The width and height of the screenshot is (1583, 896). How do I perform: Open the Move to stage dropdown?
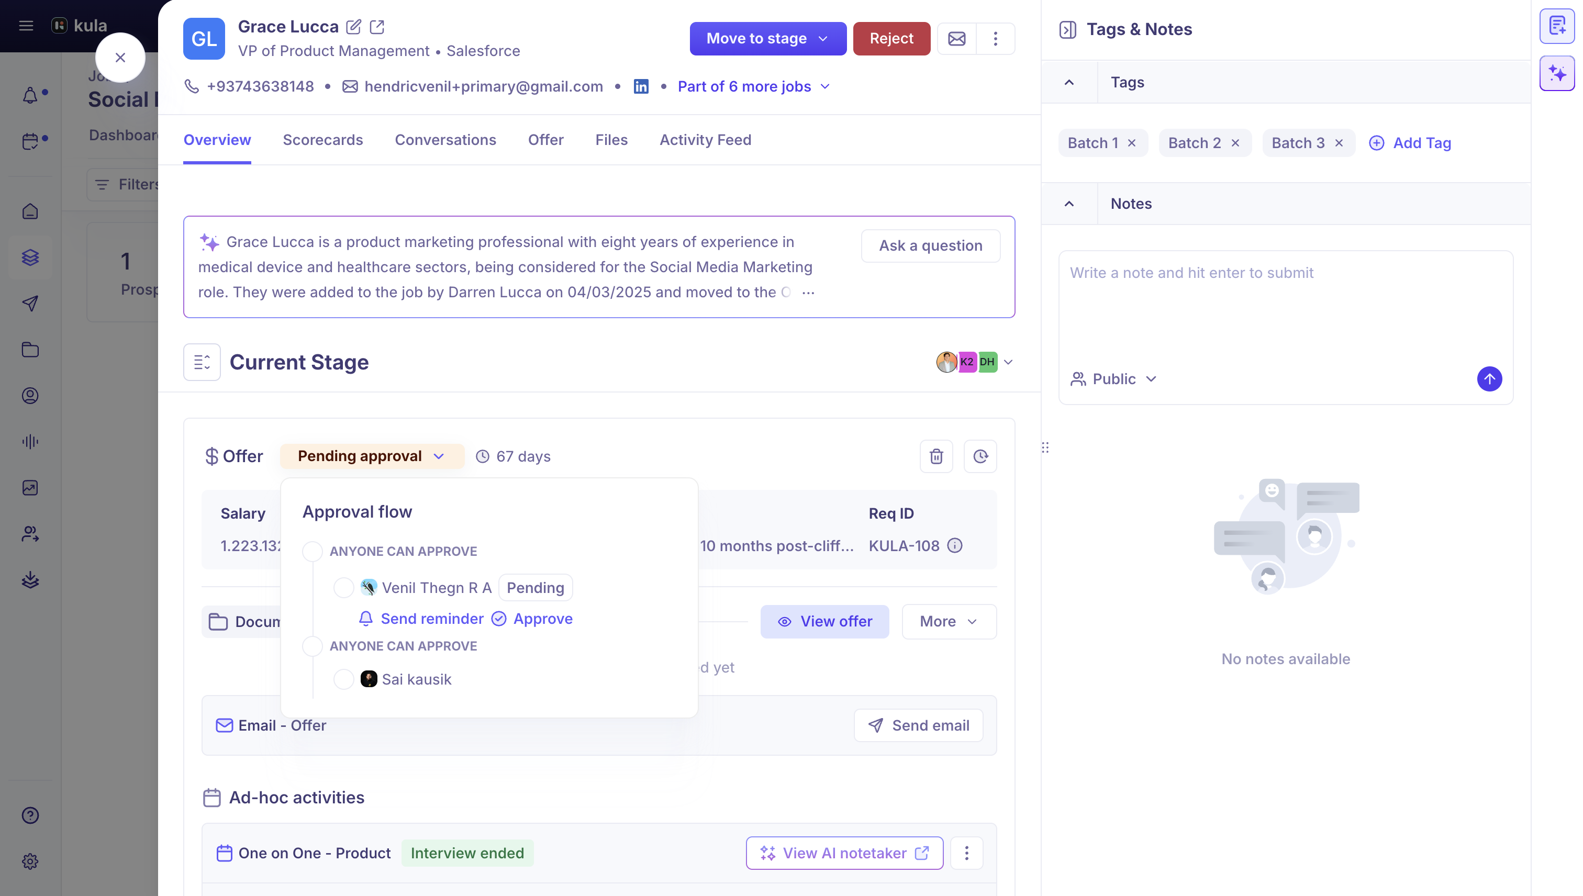click(767, 39)
